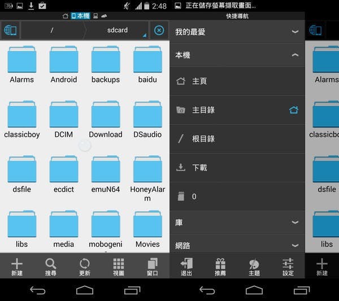Open the emuN64 folder
This screenshot has height=301, width=339.
click(x=106, y=174)
